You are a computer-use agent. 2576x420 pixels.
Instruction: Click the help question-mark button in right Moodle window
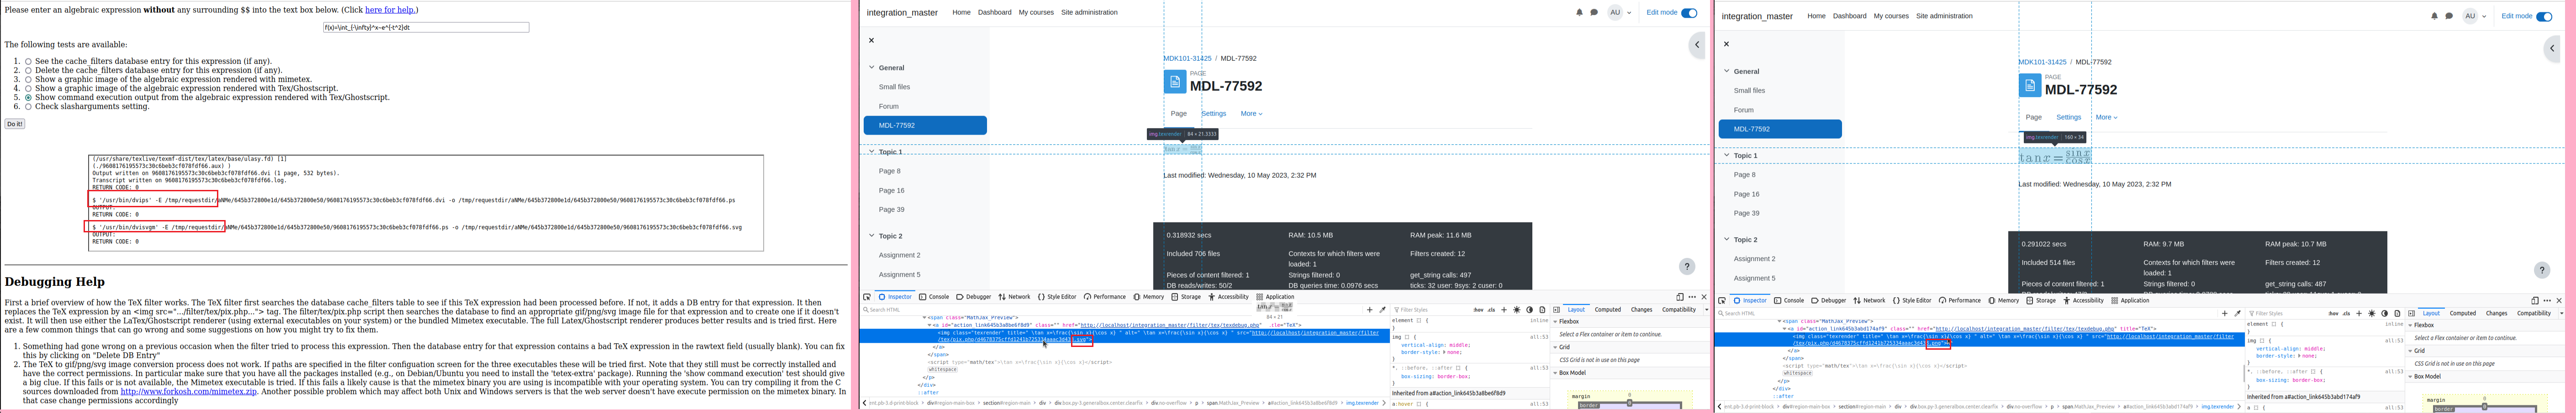2542,270
